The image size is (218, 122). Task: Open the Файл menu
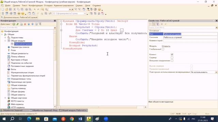(x=8, y=5)
